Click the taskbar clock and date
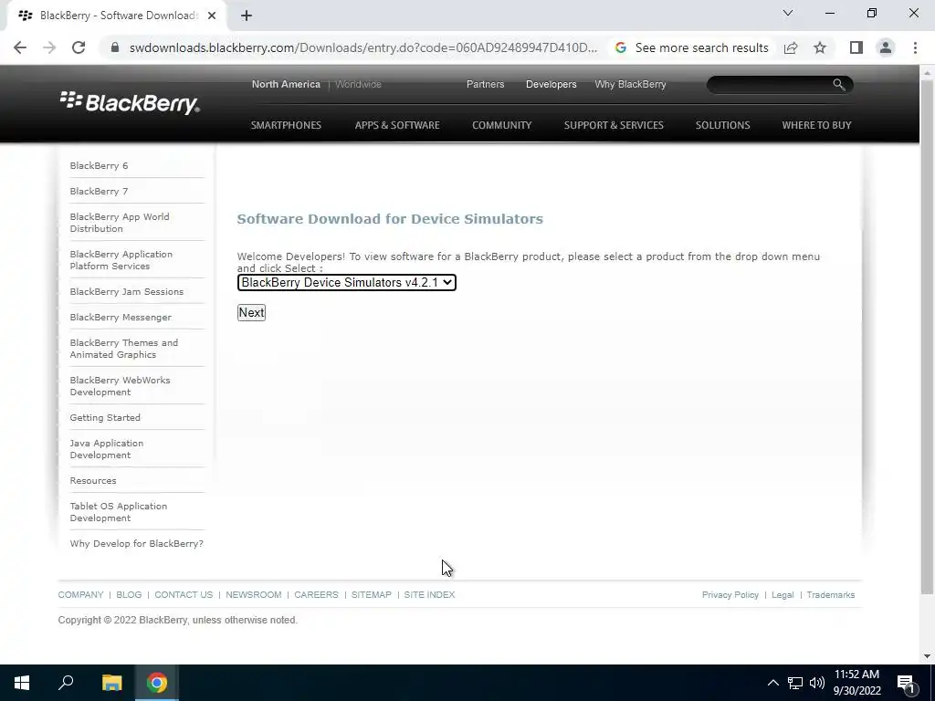This screenshot has width=935, height=701. (x=856, y=683)
